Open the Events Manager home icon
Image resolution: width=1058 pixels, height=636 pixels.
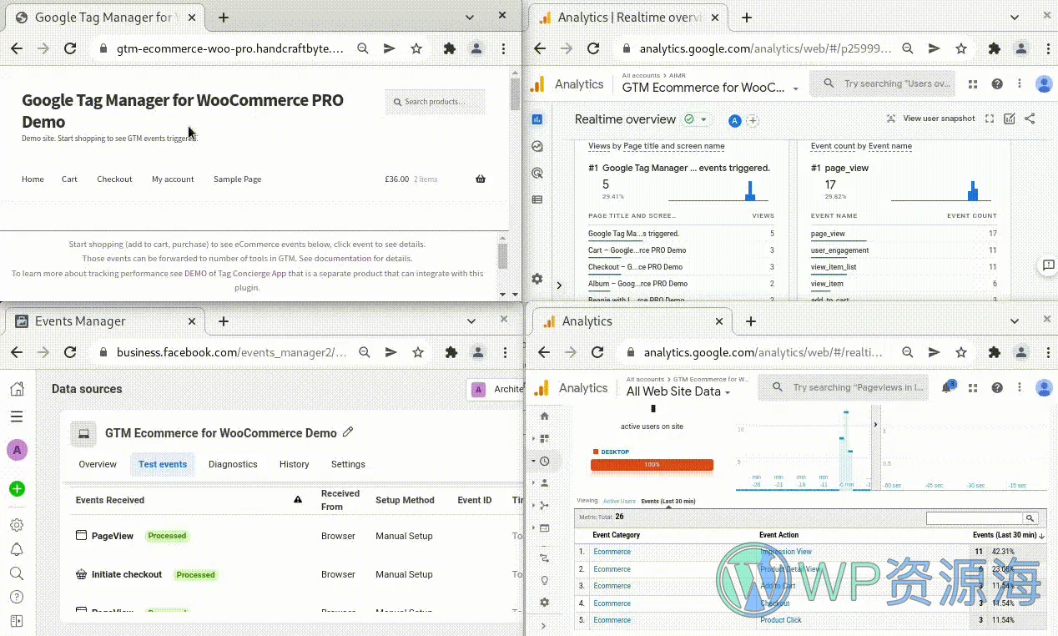(17, 389)
